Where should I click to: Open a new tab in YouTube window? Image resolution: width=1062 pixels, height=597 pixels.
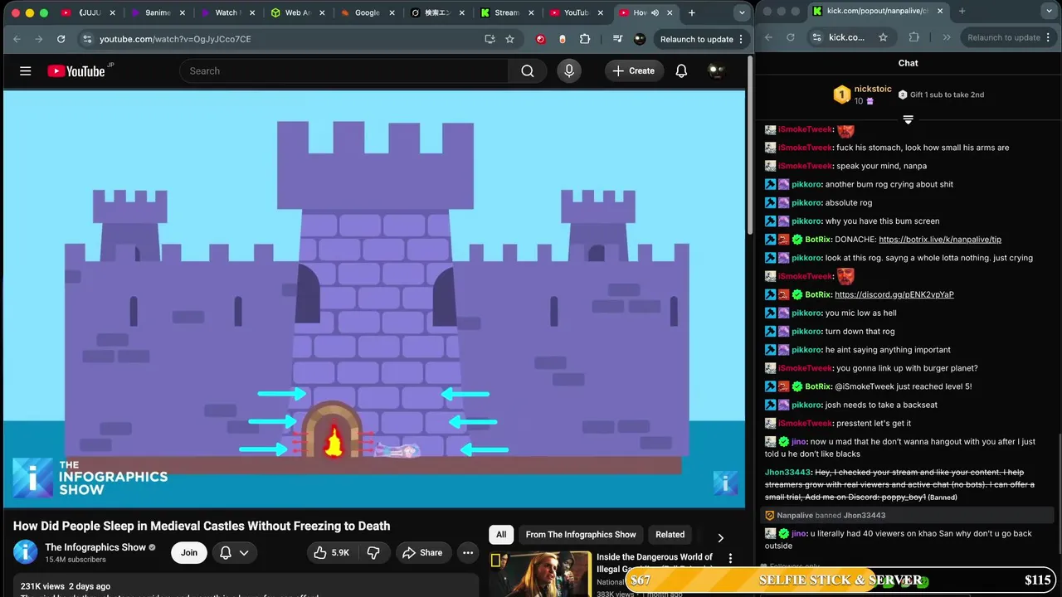point(692,12)
